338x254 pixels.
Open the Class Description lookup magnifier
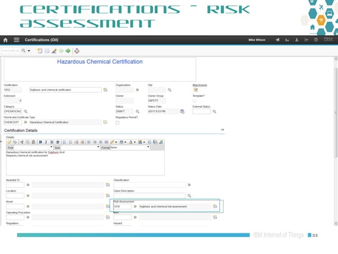189,196
